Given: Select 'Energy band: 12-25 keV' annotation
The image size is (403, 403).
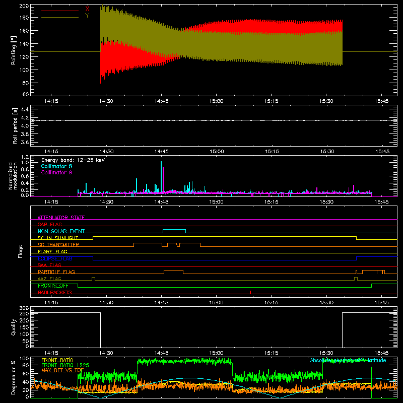Looking at the screenshot, I should [73, 160].
